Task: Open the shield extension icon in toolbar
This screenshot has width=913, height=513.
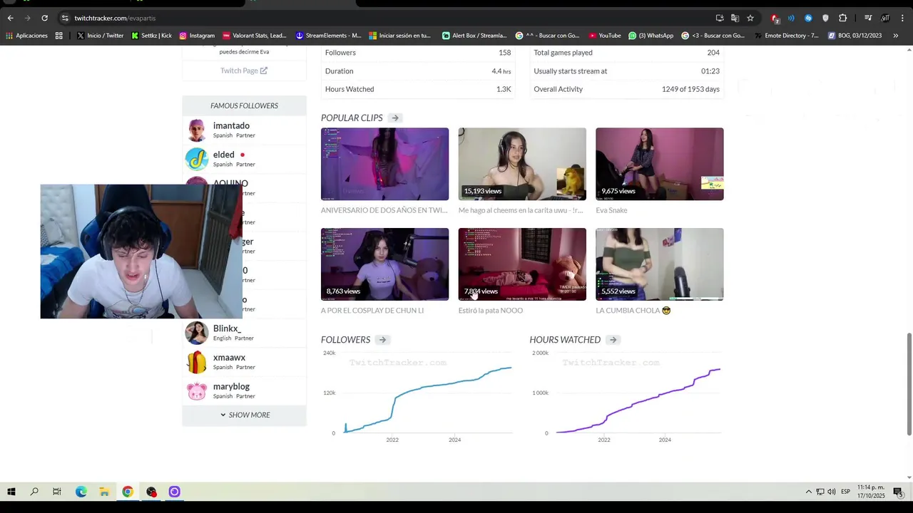Action: coord(825,18)
